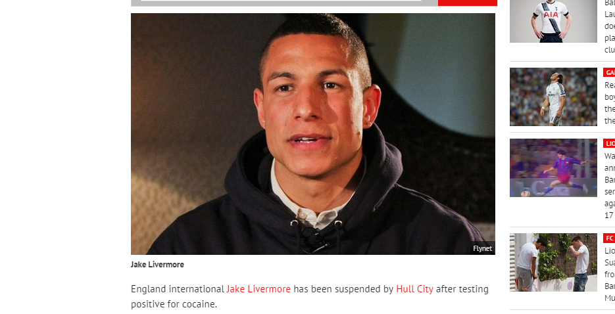The height and width of the screenshot is (314, 615).
Task: Focus the input bar above article photo
Action: 282,1
